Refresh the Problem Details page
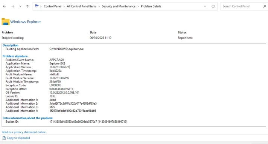The width and height of the screenshot is (268, 144). [213, 6]
